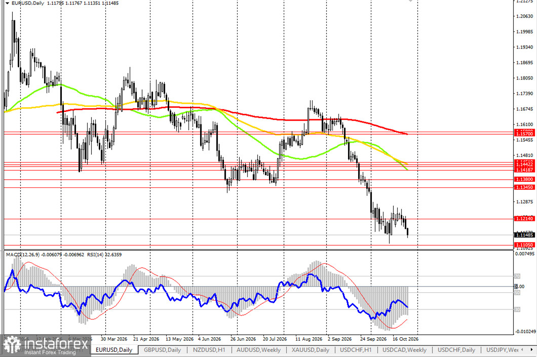Click the RSI 30 level marker

point(517,309)
